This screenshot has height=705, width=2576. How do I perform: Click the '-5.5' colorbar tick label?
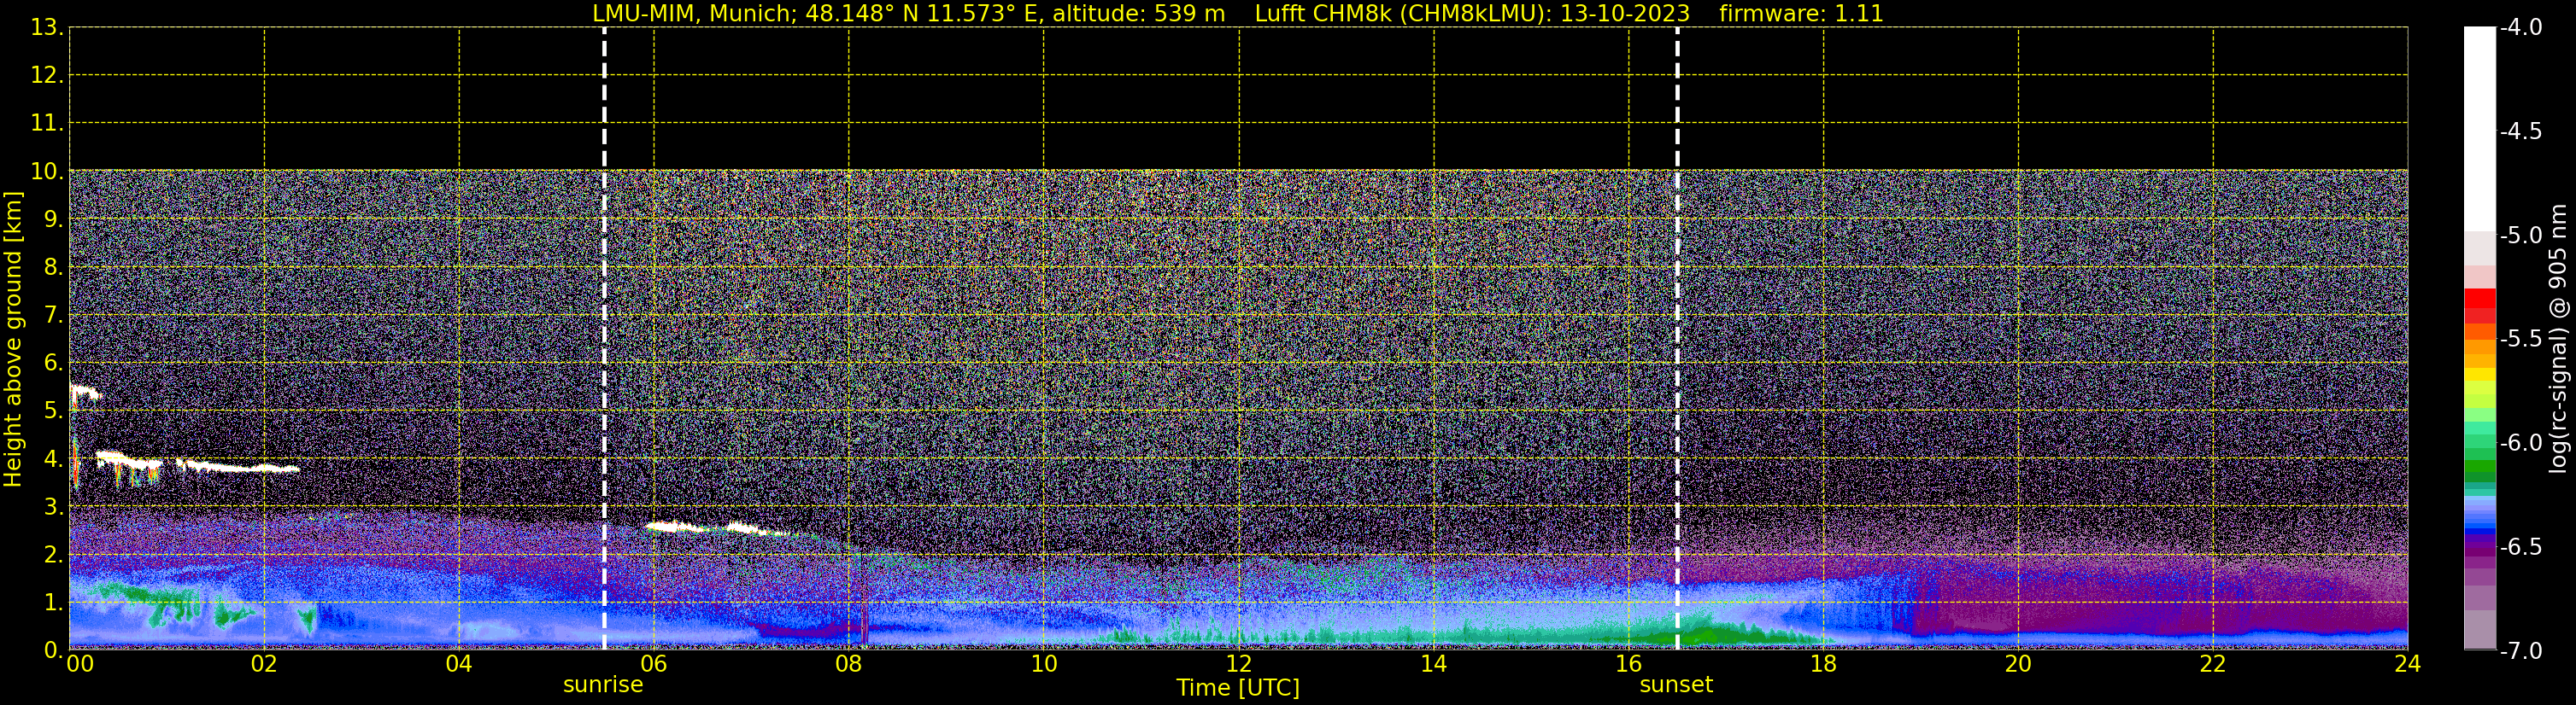coord(2520,339)
